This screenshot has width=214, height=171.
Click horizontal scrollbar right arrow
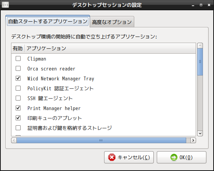(x=193, y=141)
